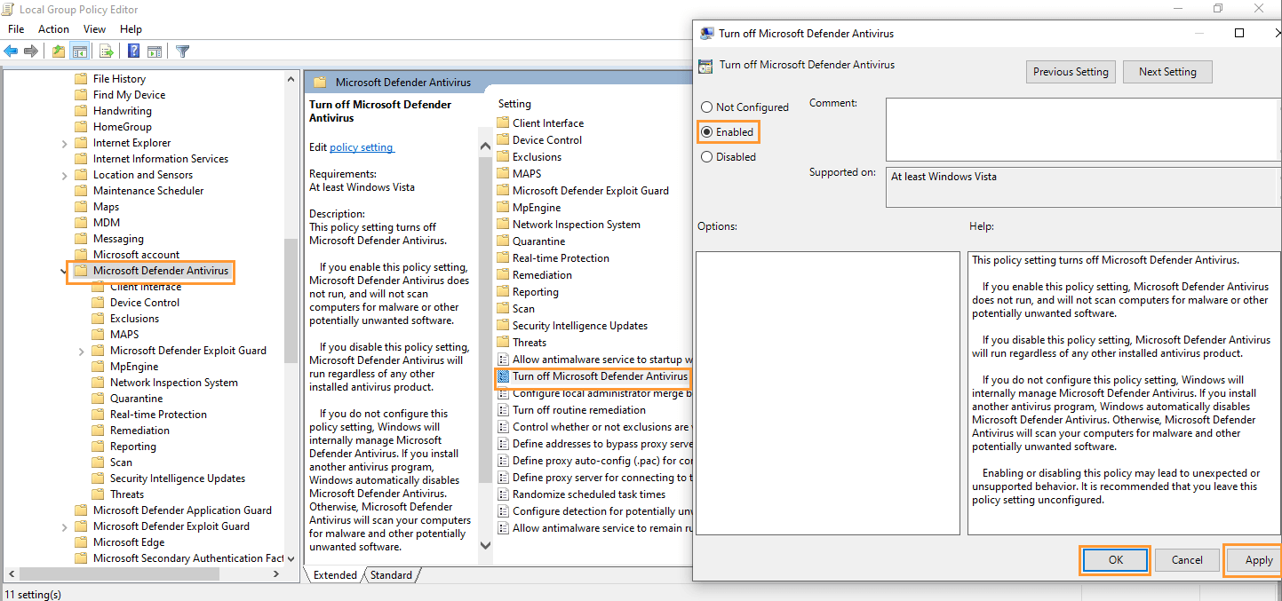This screenshot has width=1282, height=601.
Task: Collapse the Microsoft Defender Antivirus tree node
Action: click(x=64, y=271)
